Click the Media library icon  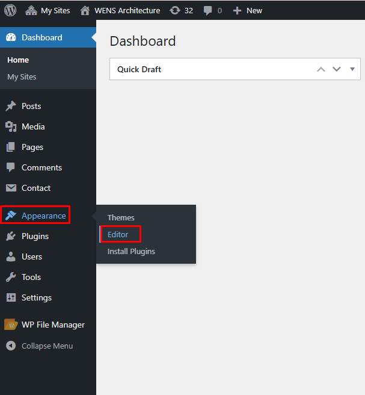11,126
